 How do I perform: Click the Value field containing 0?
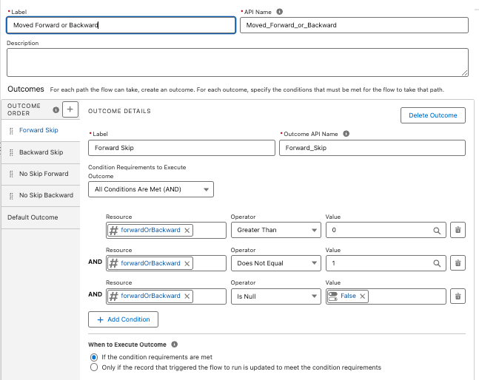coord(386,230)
